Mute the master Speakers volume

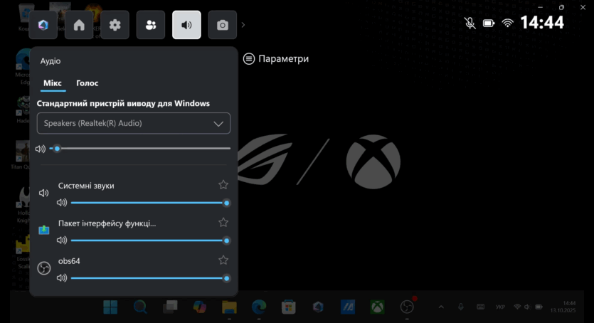pos(41,149)
